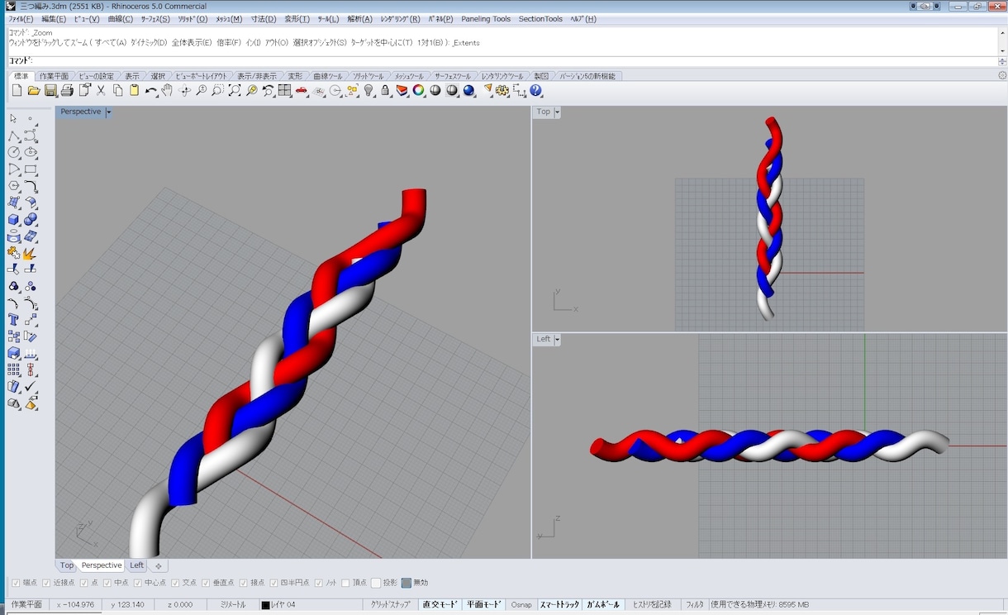
Task: Open the Options gear icon
Action: click(x=502, y=91)
